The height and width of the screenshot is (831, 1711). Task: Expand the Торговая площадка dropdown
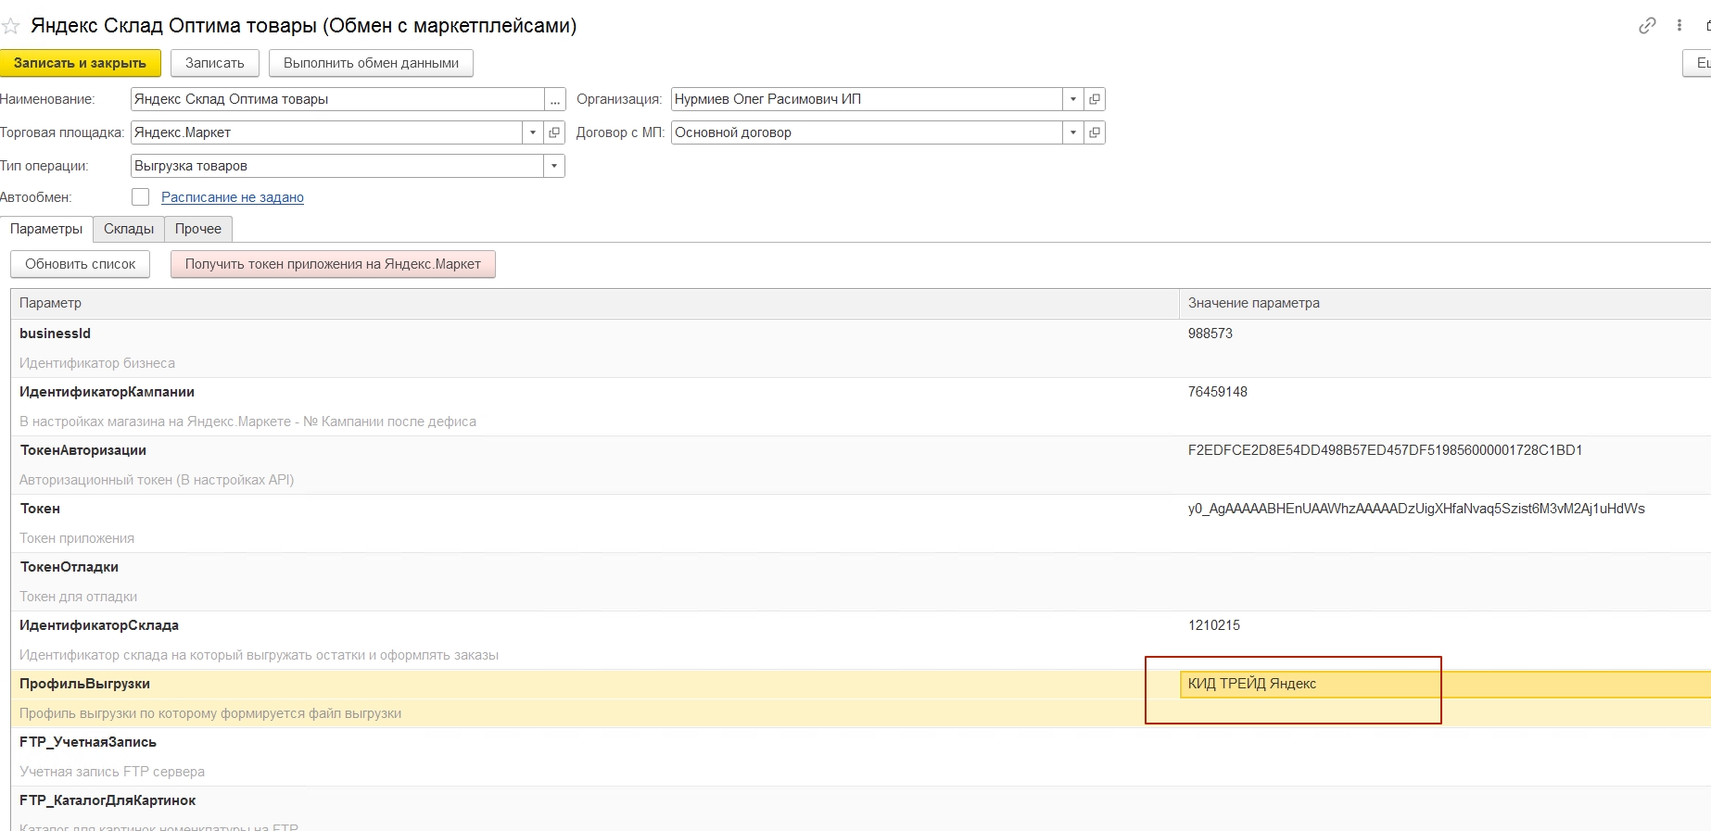(532, 132)
